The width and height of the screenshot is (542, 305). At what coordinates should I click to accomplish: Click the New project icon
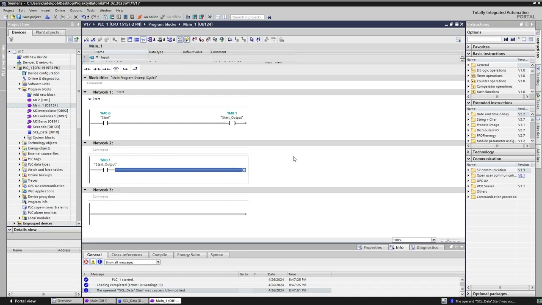click(6, 17)
